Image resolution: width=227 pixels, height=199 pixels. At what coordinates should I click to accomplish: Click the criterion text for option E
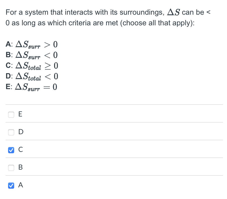click(32, 87)
